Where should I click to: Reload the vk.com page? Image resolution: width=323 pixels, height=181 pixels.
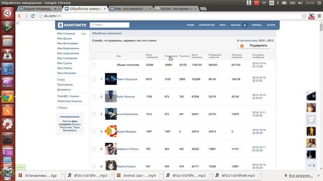[x=33, y=16]
